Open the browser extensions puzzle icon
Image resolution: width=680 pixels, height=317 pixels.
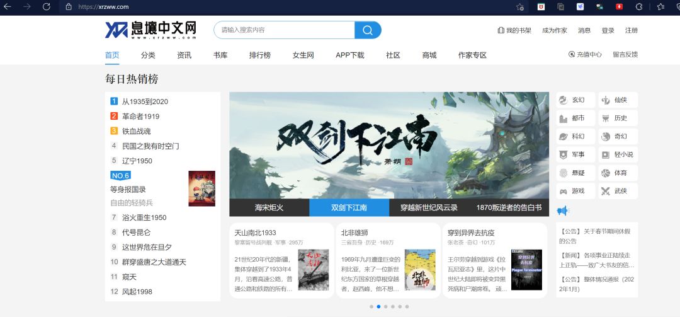tap(639, 6)
